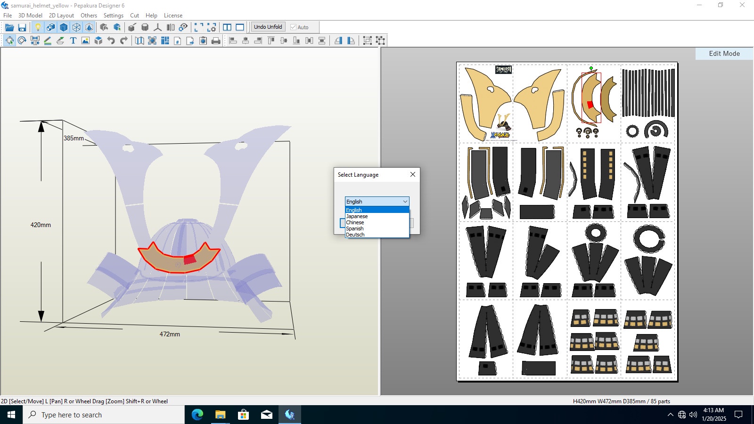Select the insert image tool icon

(x=85, y=41)
